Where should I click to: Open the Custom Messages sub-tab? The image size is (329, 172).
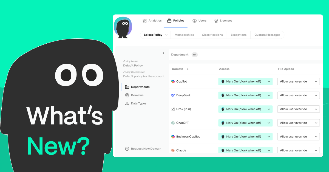click(x=267, y=35)
